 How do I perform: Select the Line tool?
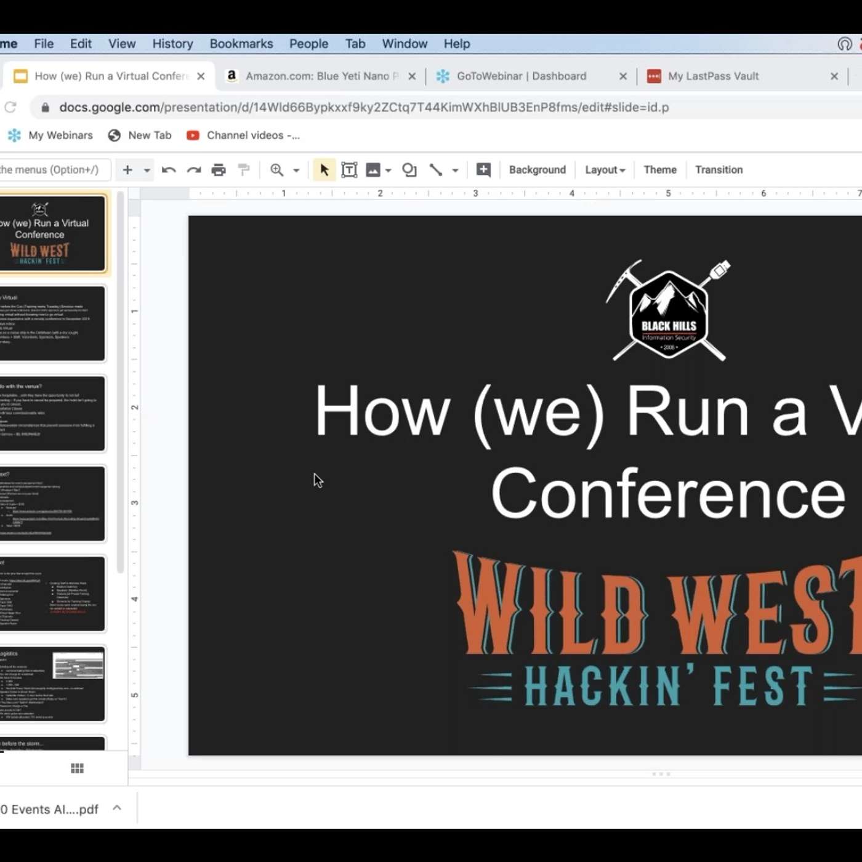436,169
